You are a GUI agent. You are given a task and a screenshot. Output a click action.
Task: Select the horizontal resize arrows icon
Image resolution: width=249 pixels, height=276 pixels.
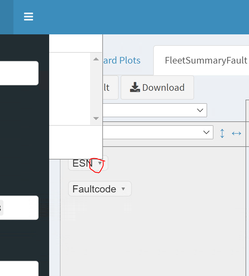(236, 133)
